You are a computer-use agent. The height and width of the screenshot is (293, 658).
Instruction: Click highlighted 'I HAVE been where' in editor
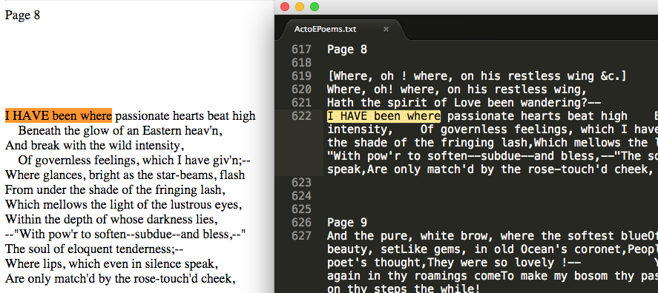pos(384,116)
